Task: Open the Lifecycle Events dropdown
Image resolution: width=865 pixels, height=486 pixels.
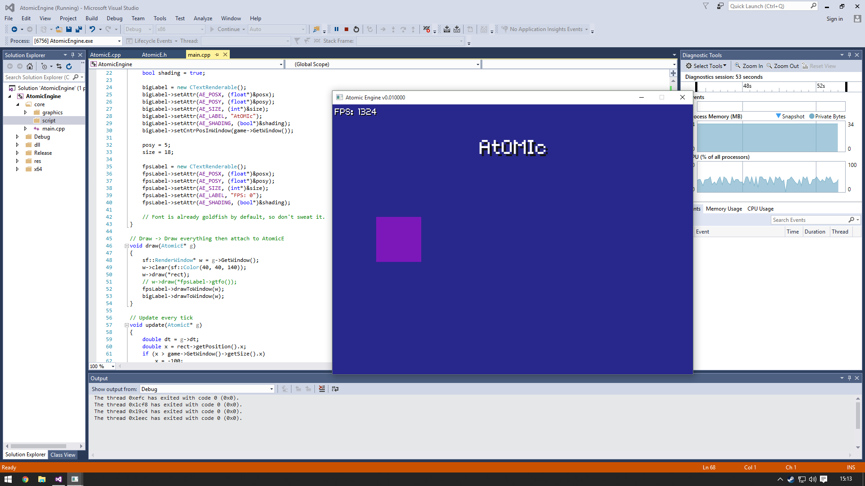Action: click(x=152, y=41)
